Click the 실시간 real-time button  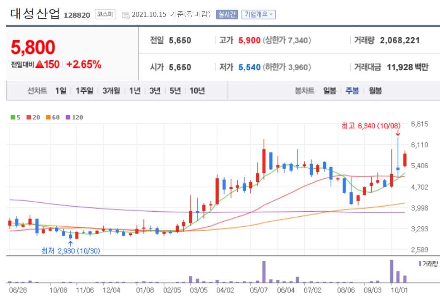[x=227, y=15]
